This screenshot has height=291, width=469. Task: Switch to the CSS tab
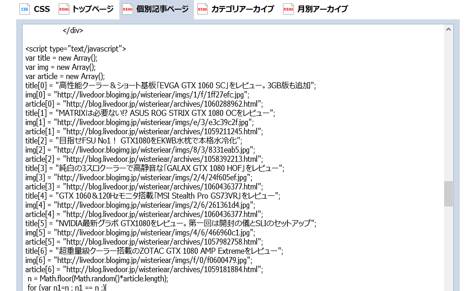click(35, 9)
